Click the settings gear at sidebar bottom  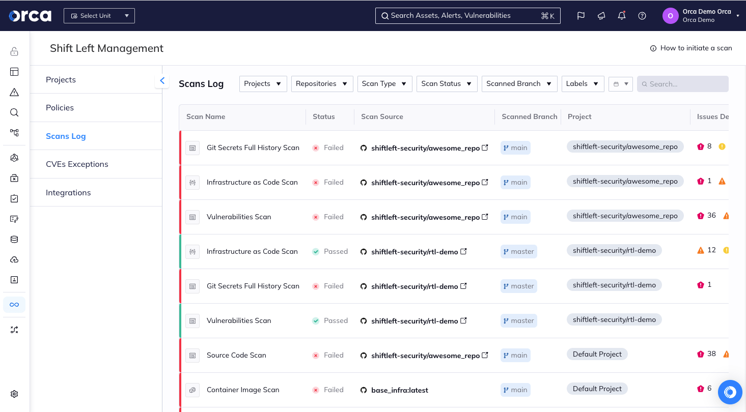[x=14, y=394]
